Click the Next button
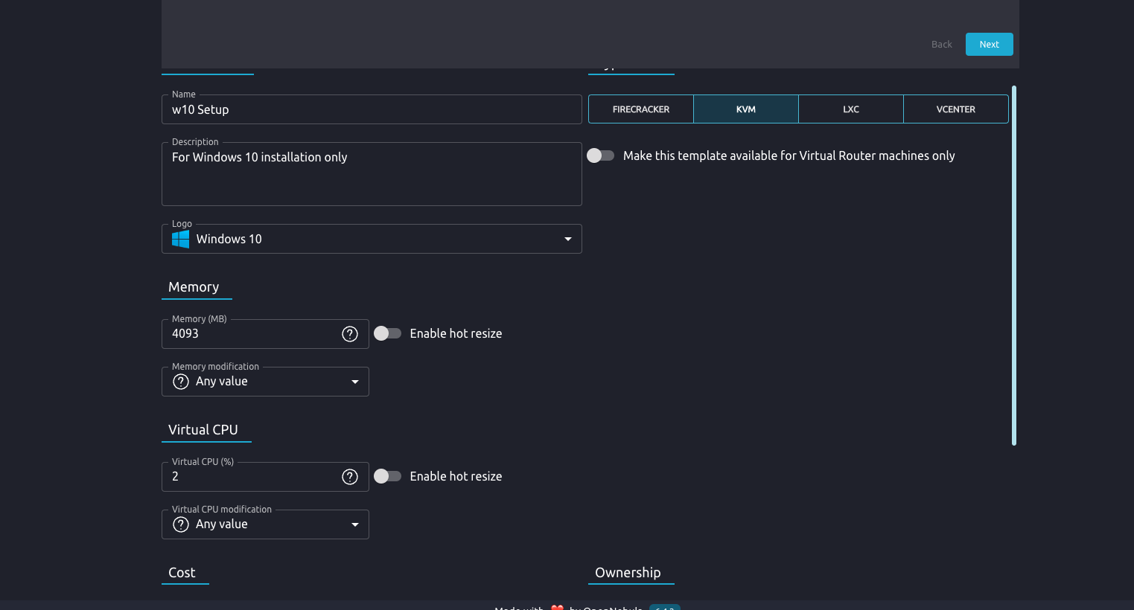This screenshot has height=610, width=1134. pyautogui.click(x=989, y=44)
